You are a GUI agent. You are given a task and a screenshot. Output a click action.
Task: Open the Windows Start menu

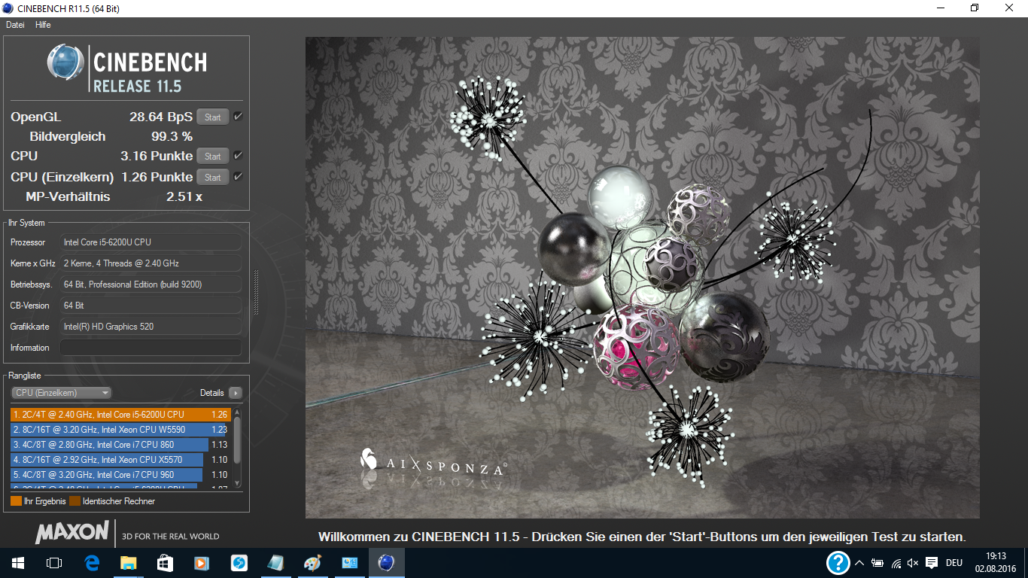click(x=18, y=563)
